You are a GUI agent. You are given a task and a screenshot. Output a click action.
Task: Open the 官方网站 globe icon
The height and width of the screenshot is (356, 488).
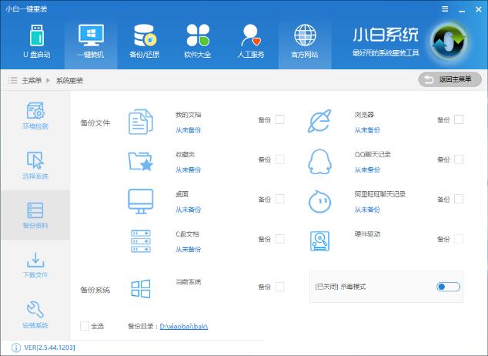point(305,42)
